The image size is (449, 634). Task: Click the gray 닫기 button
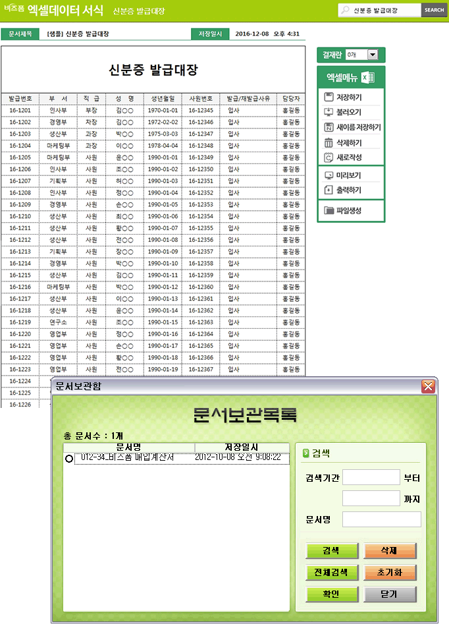tap(390, 594)
